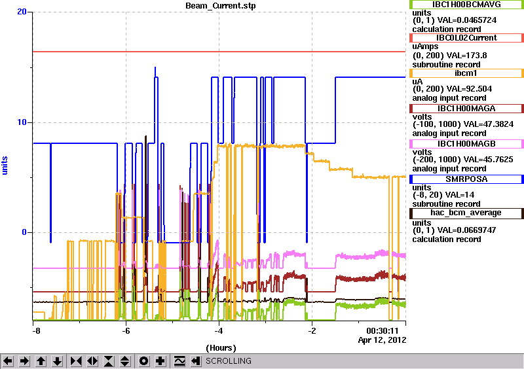524x369 pixels.
Task: Select the SMRPOSA curve legend label
Action: pos(466,179)
